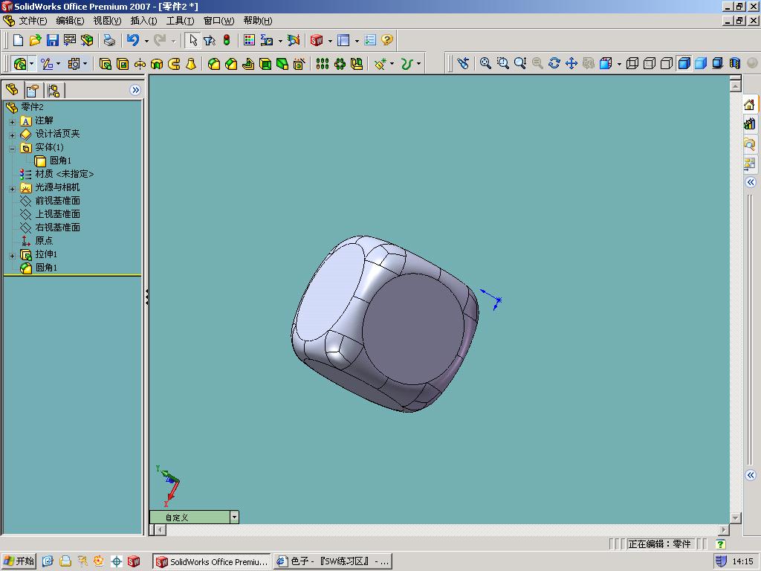Toggle Shaded With Edges display mode
Screen dimensions: 761x571
click(684, 64)
